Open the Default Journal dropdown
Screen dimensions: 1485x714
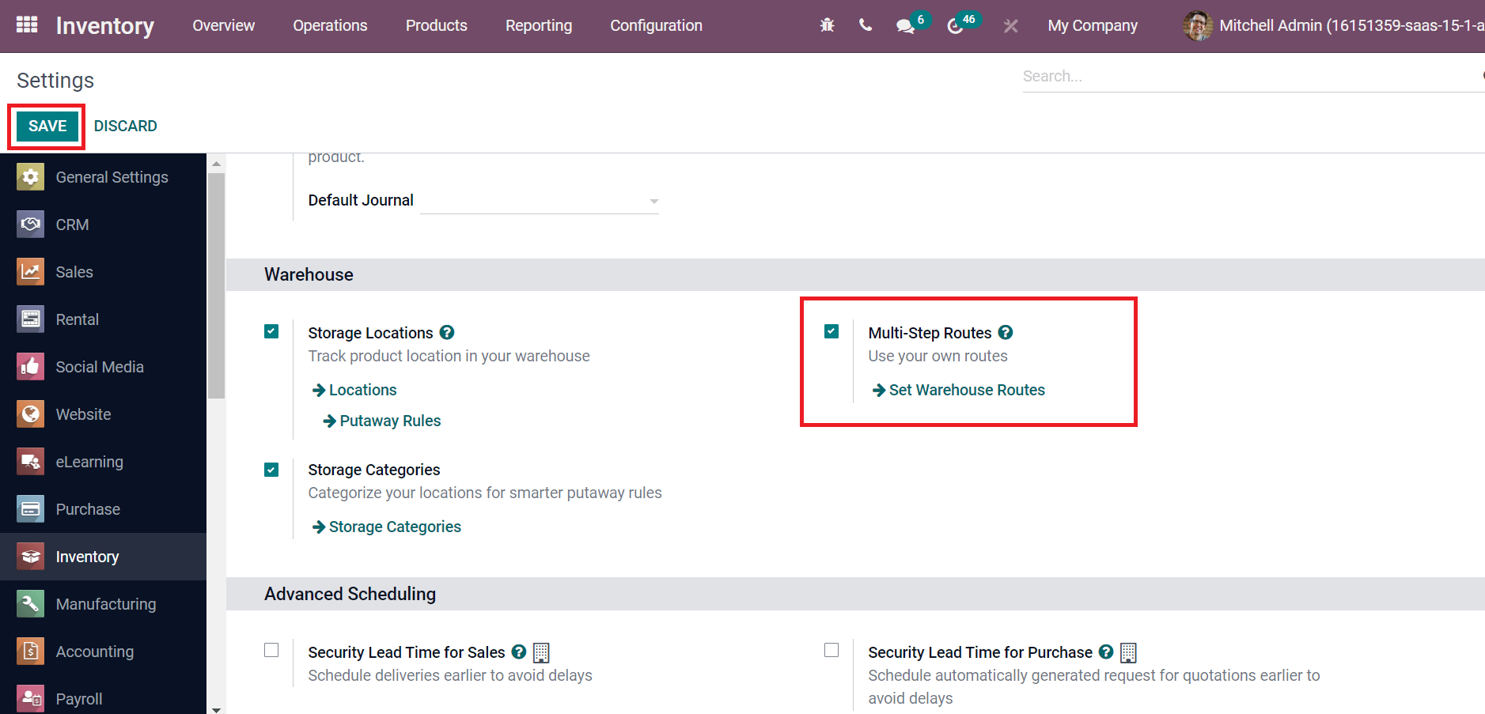coord(540,201)
